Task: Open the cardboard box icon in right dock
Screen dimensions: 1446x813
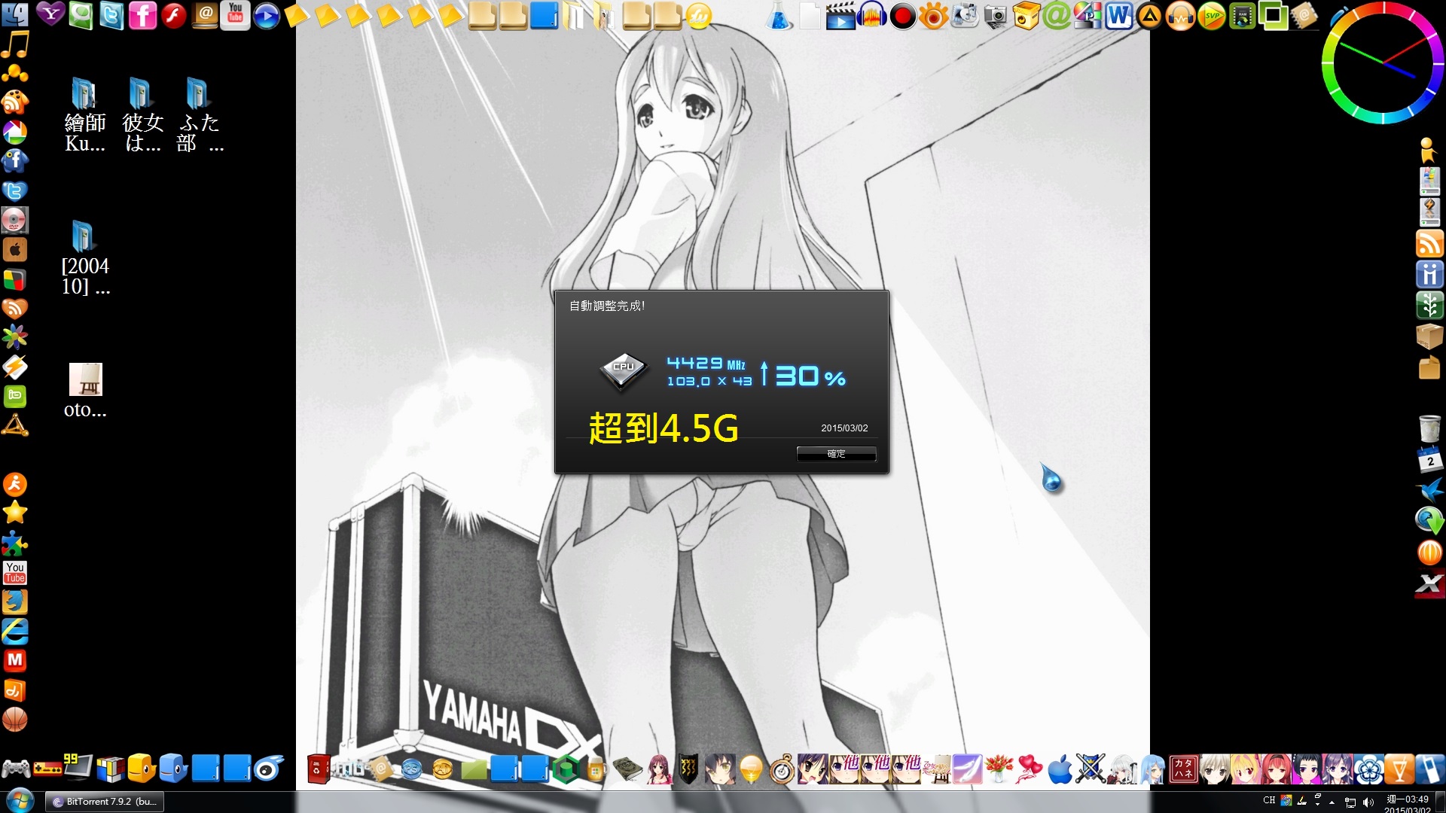Action: tap(1429, 336)
